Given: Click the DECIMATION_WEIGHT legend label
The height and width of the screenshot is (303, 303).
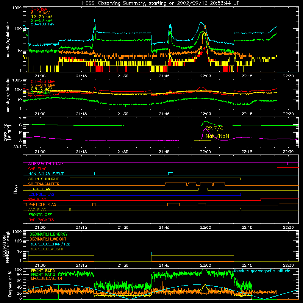Looking at the screenshot, I should pos(48,239).
